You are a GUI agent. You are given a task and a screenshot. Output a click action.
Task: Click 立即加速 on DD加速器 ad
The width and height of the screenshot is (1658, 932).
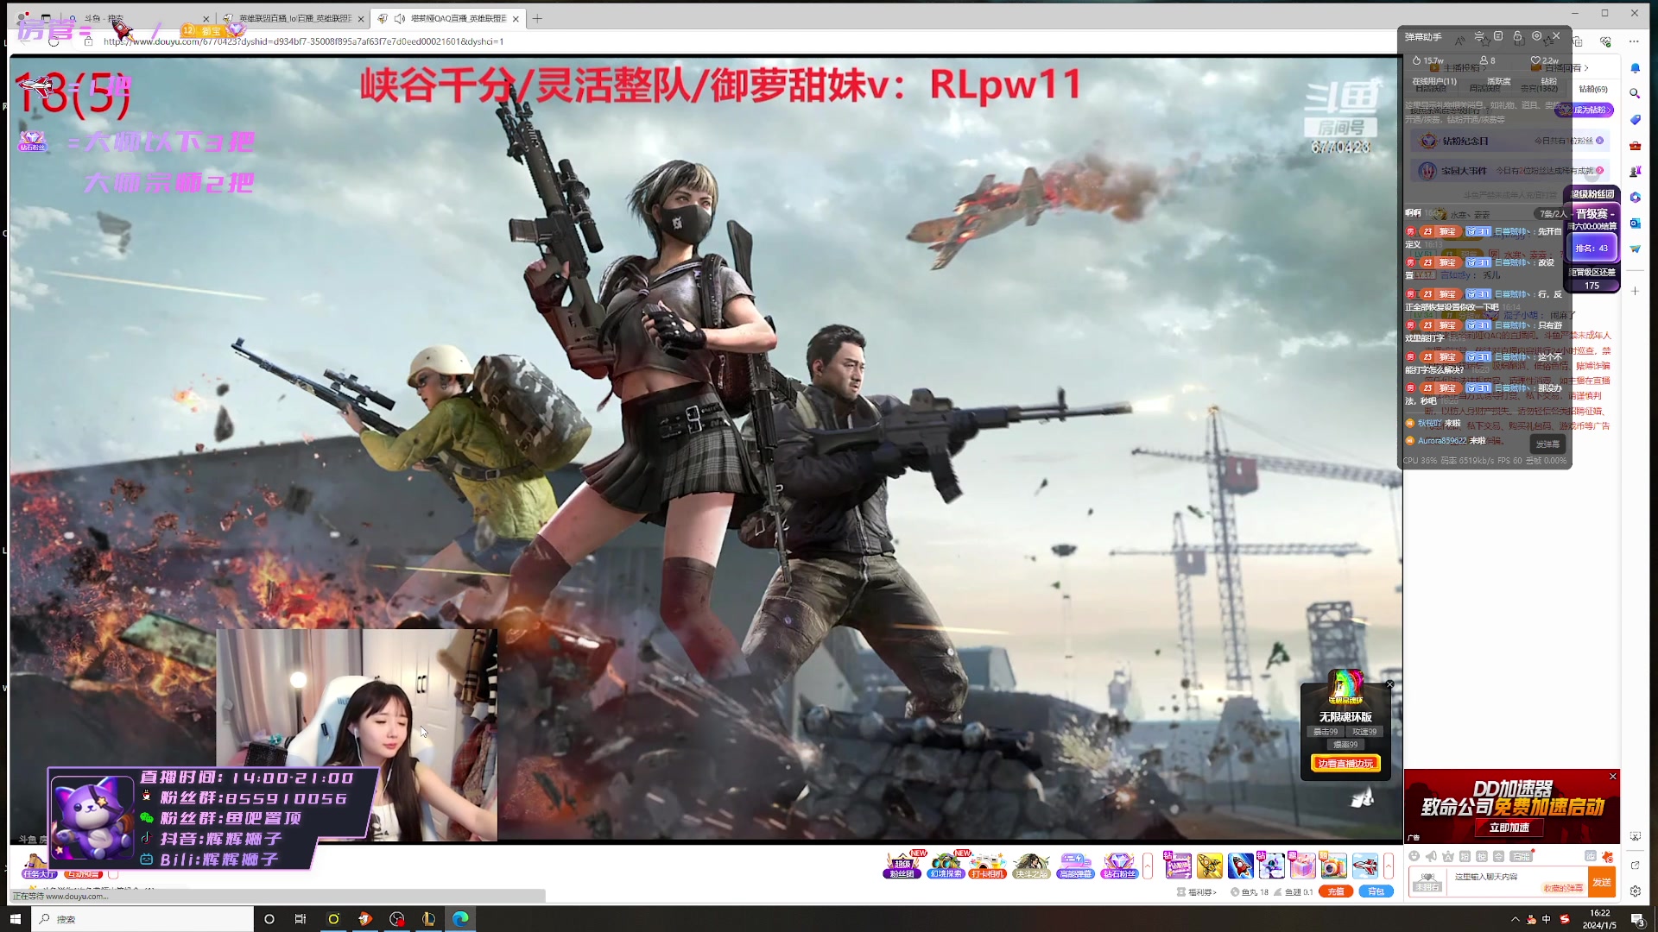(x=1509, y=827)
